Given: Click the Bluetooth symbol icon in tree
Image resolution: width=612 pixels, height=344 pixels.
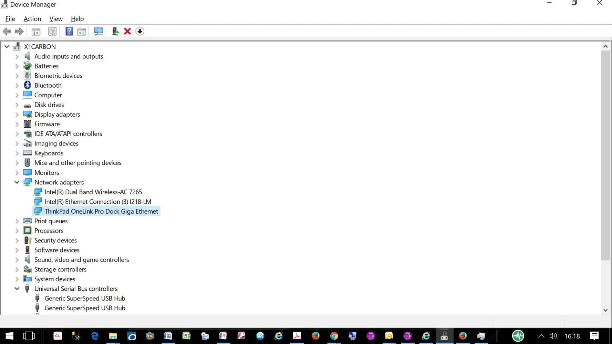Looking at the screenshot, I should coord(28,85).
